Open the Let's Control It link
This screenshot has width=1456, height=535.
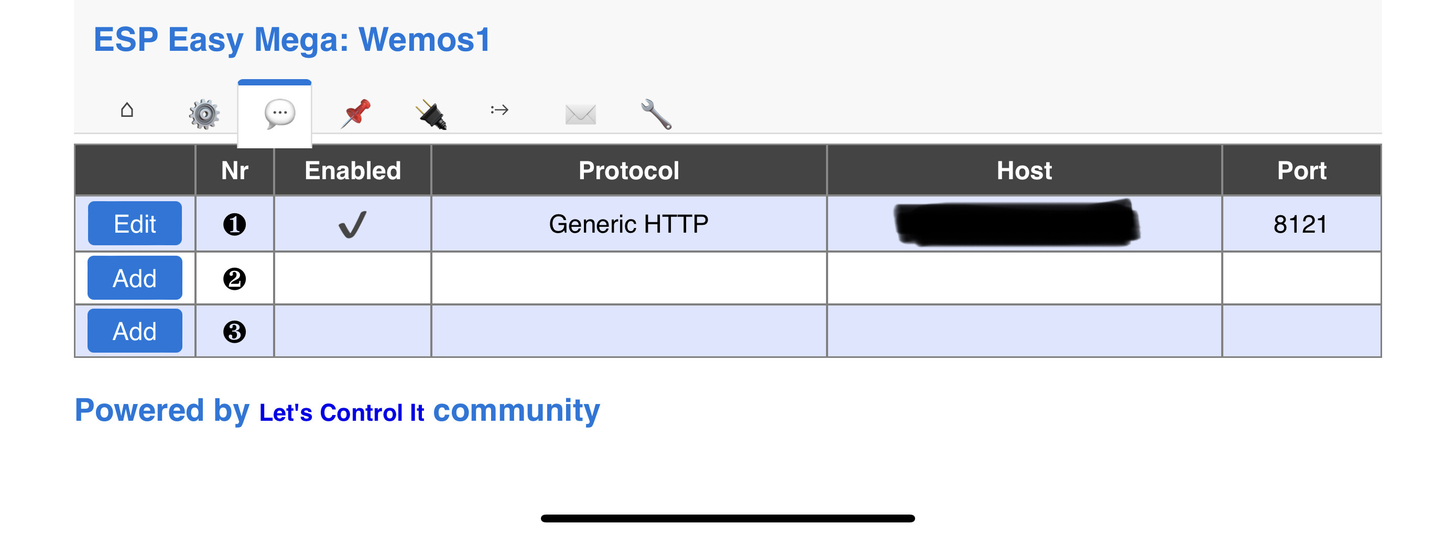click(341, 413)
